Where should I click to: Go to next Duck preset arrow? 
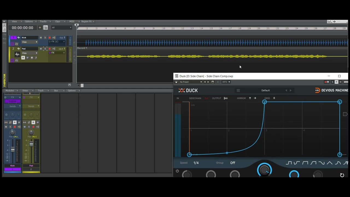[x=290, y=90]
